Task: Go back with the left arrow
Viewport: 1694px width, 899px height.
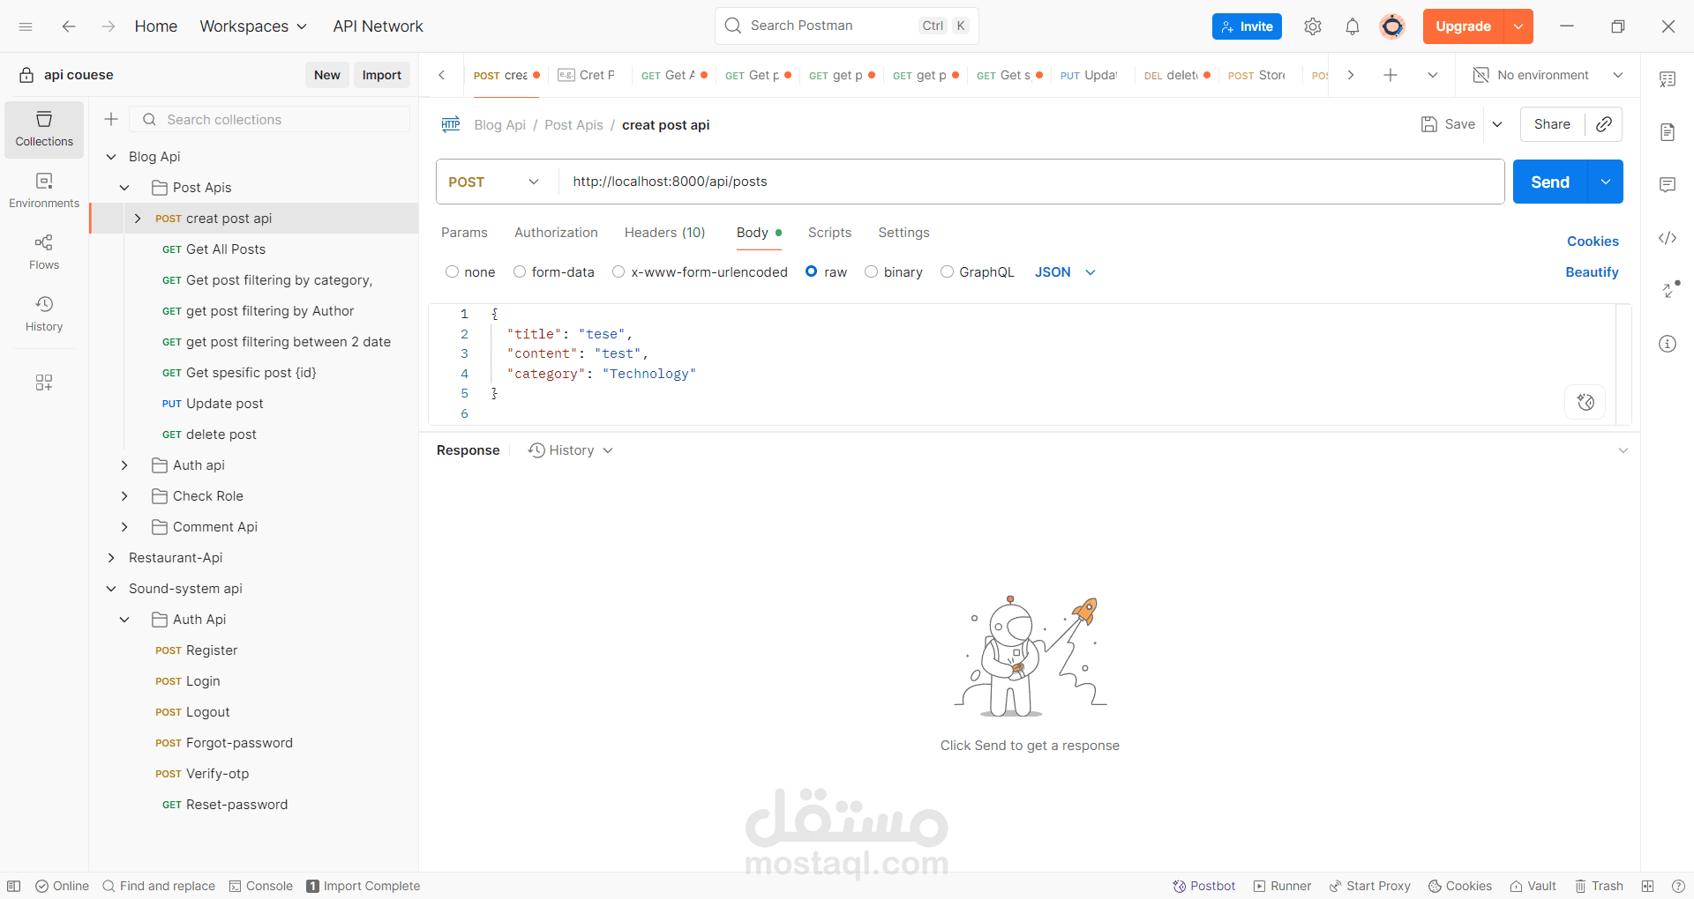Action: (x=69, y=26)
